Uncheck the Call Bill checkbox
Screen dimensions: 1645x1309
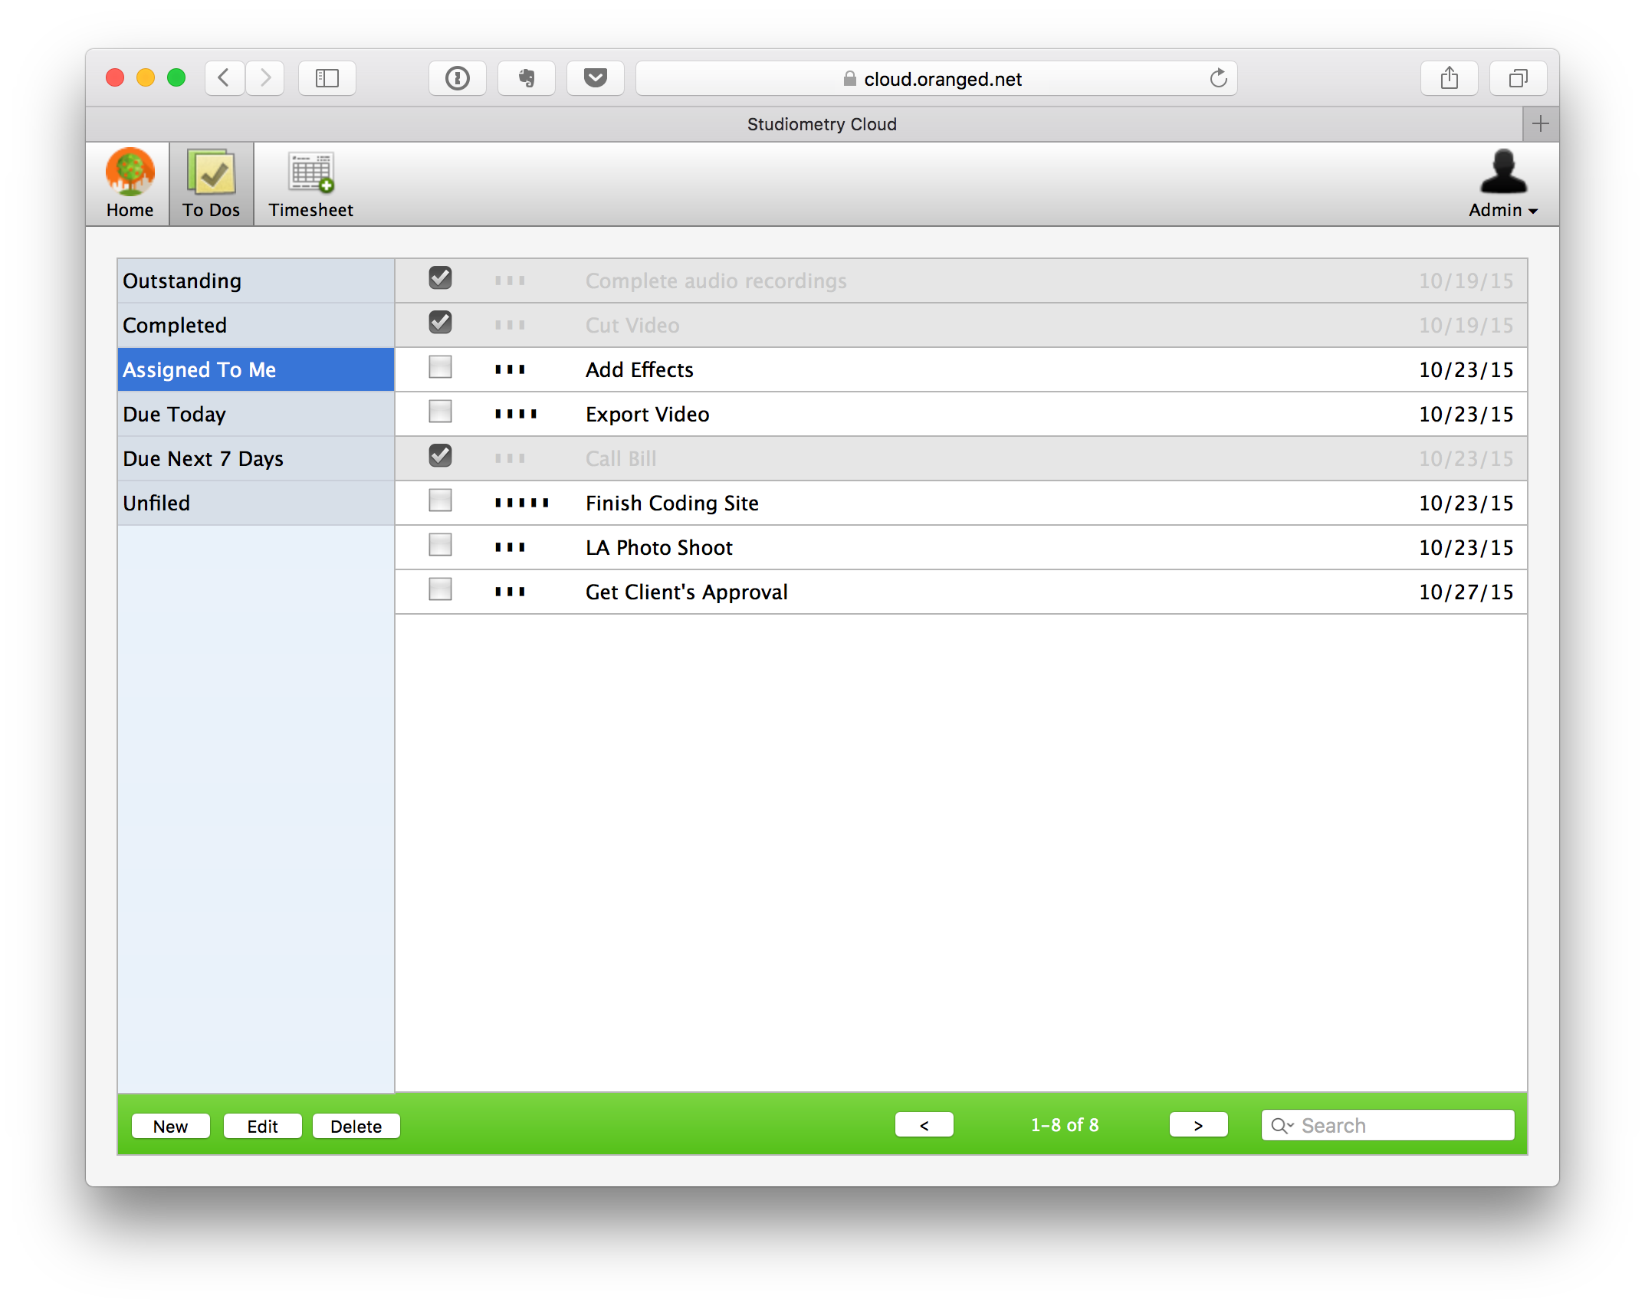(440, 456)
